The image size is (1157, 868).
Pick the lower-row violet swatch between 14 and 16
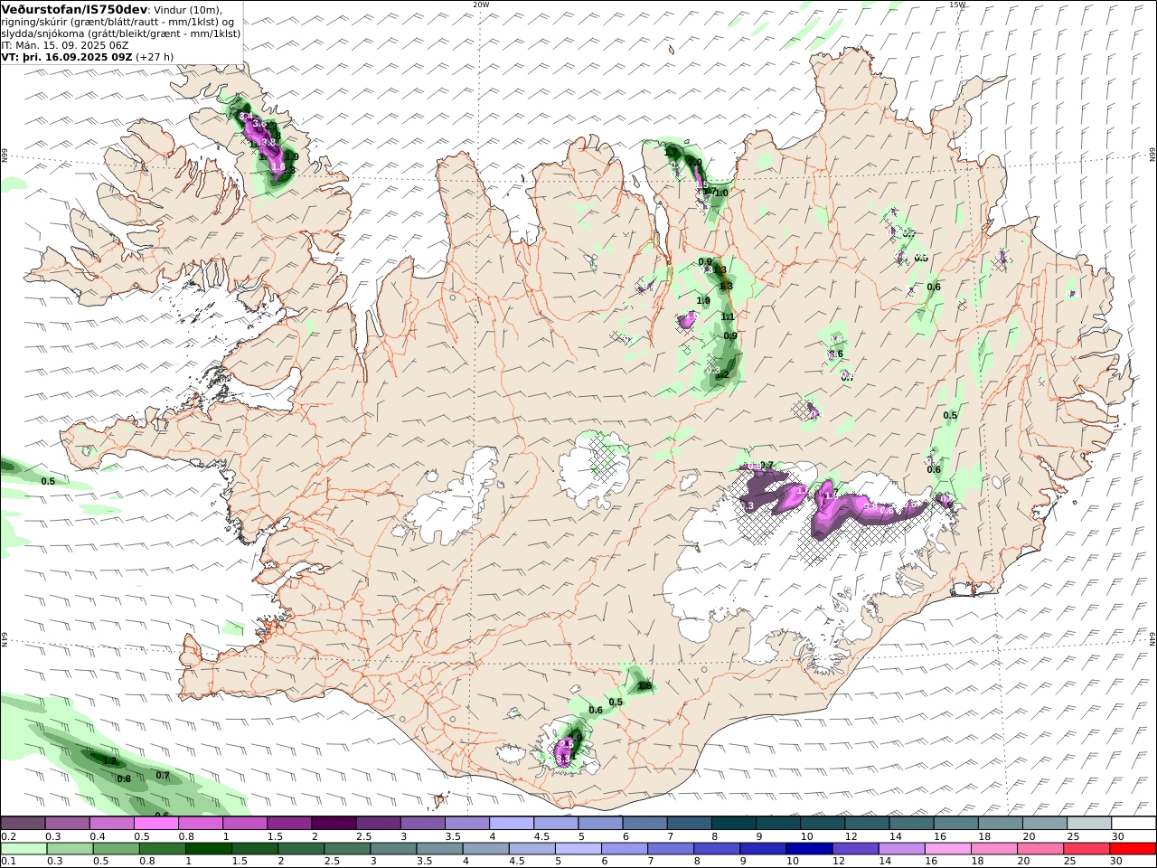click(x=902, y=849)
